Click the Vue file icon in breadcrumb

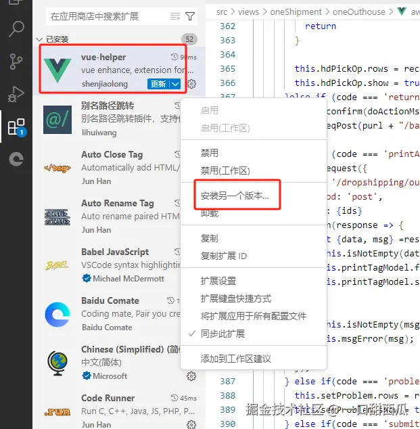[402, 12]
